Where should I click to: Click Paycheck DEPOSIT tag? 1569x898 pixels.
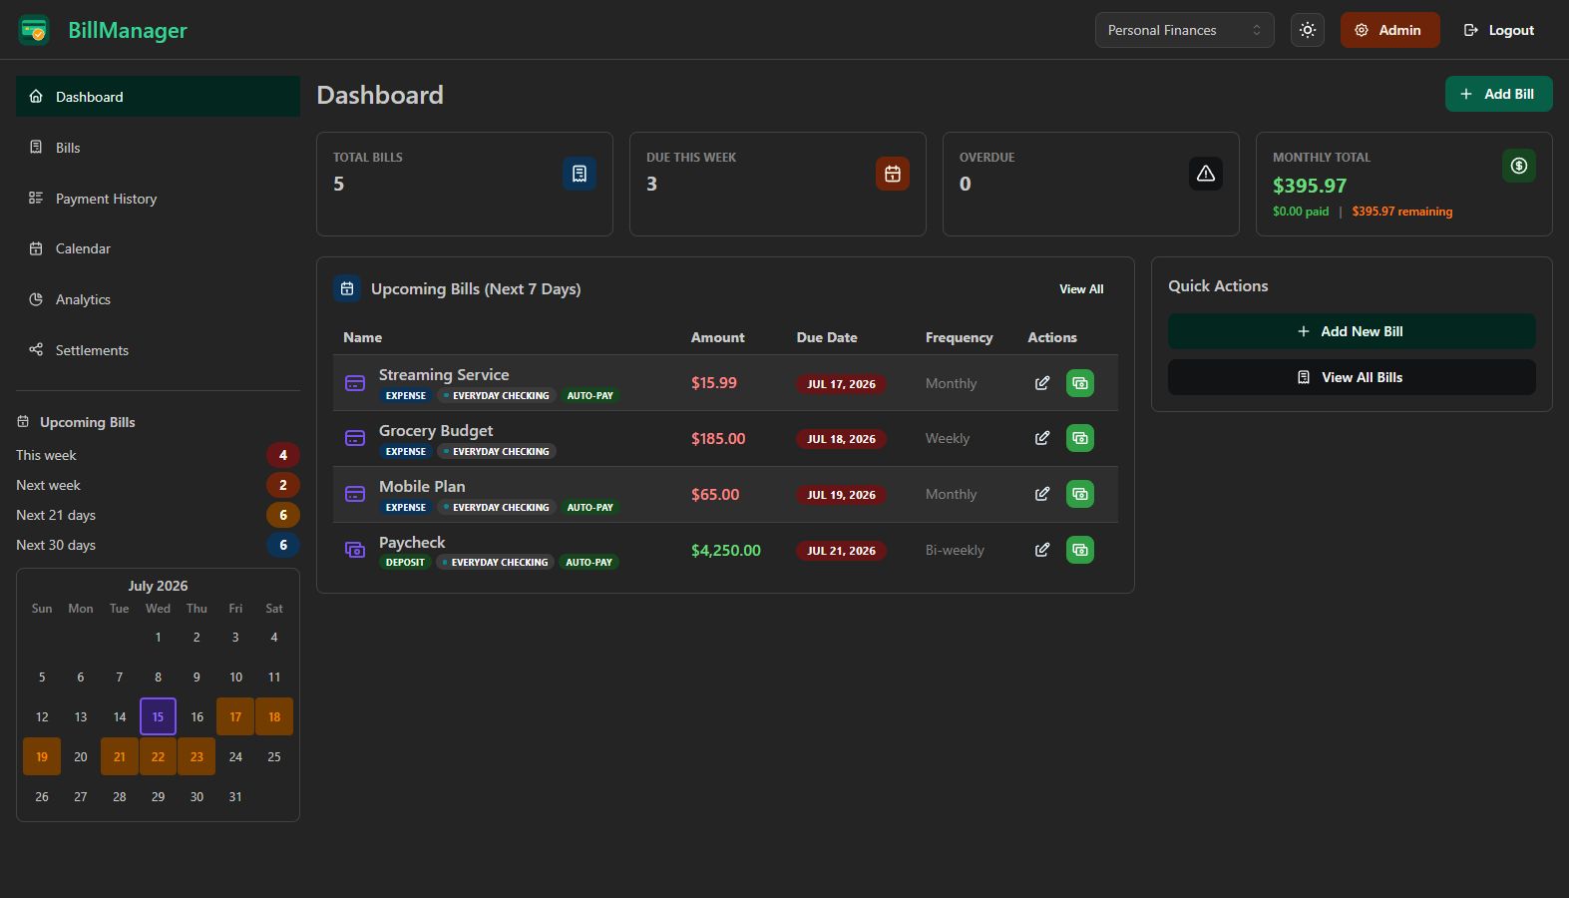tap(405, 563)
